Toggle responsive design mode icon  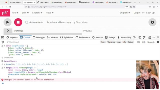pyautogui.click(x=149, y=37)
